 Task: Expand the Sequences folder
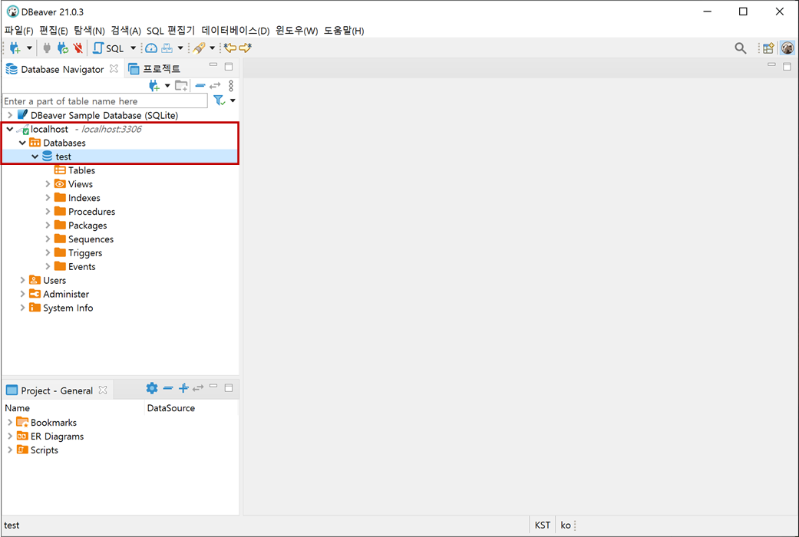coord(48,239)
